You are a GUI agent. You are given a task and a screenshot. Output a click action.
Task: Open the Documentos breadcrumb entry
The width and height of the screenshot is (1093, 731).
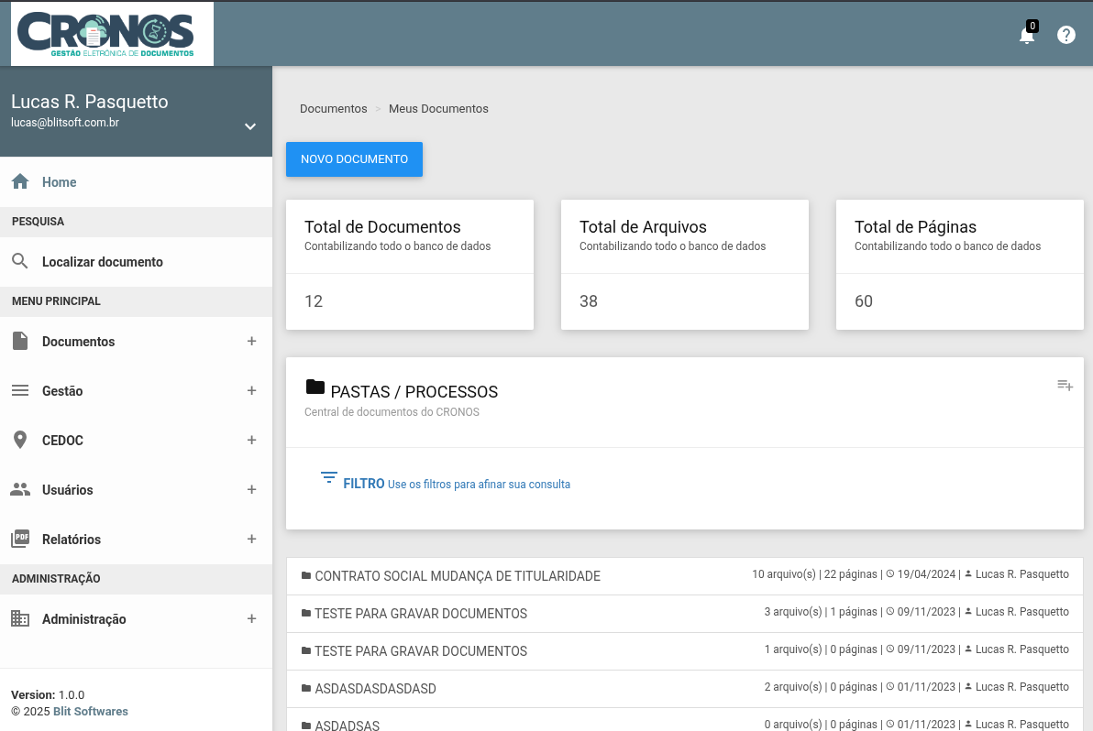tap(334, 108)
